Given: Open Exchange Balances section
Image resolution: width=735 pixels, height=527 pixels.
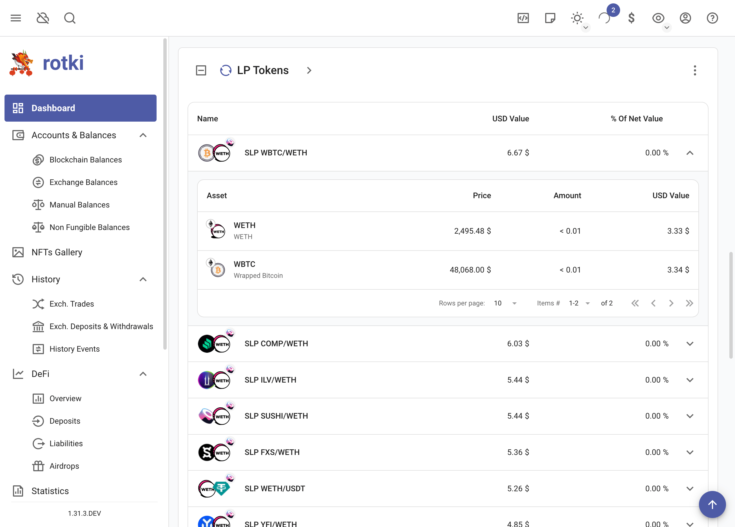Looking at the screenshot, I should (83, 182).
